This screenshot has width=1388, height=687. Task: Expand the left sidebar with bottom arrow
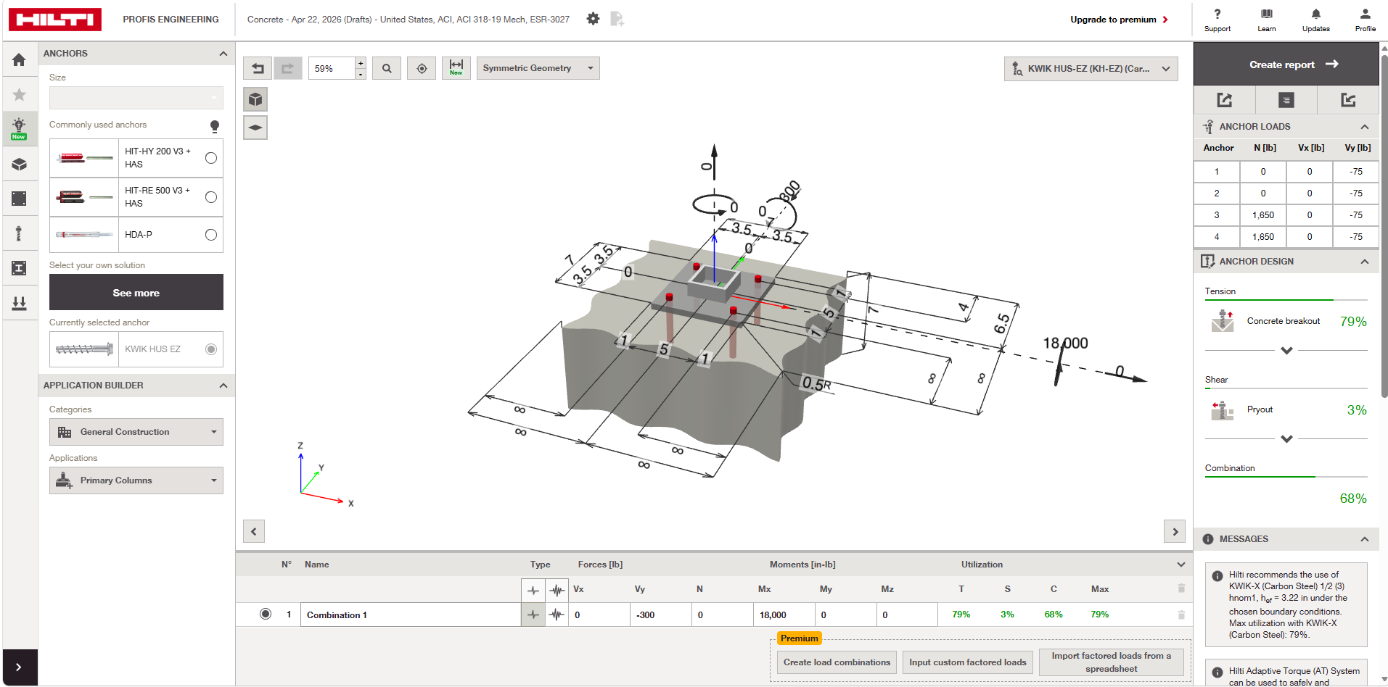pos(20,667)
